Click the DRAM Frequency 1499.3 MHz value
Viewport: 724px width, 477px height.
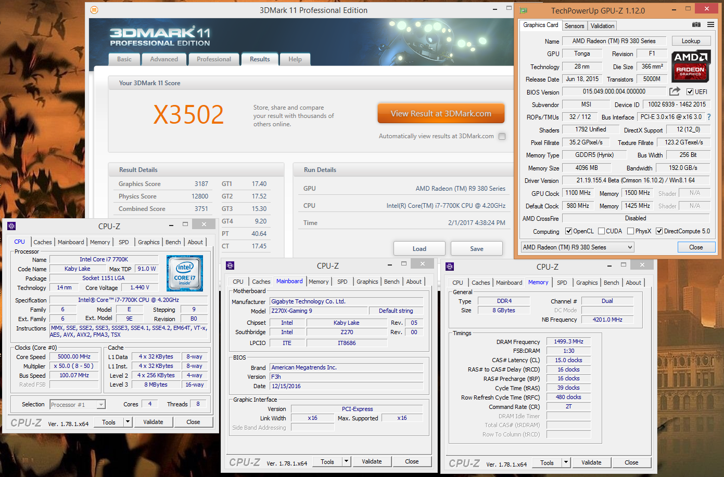[x=568, y=341]
